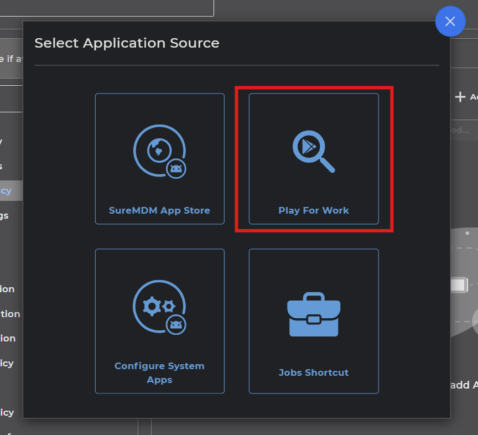Click the device illustration on the right
Viewport: 478px width, 435px height.
(464, 288)
